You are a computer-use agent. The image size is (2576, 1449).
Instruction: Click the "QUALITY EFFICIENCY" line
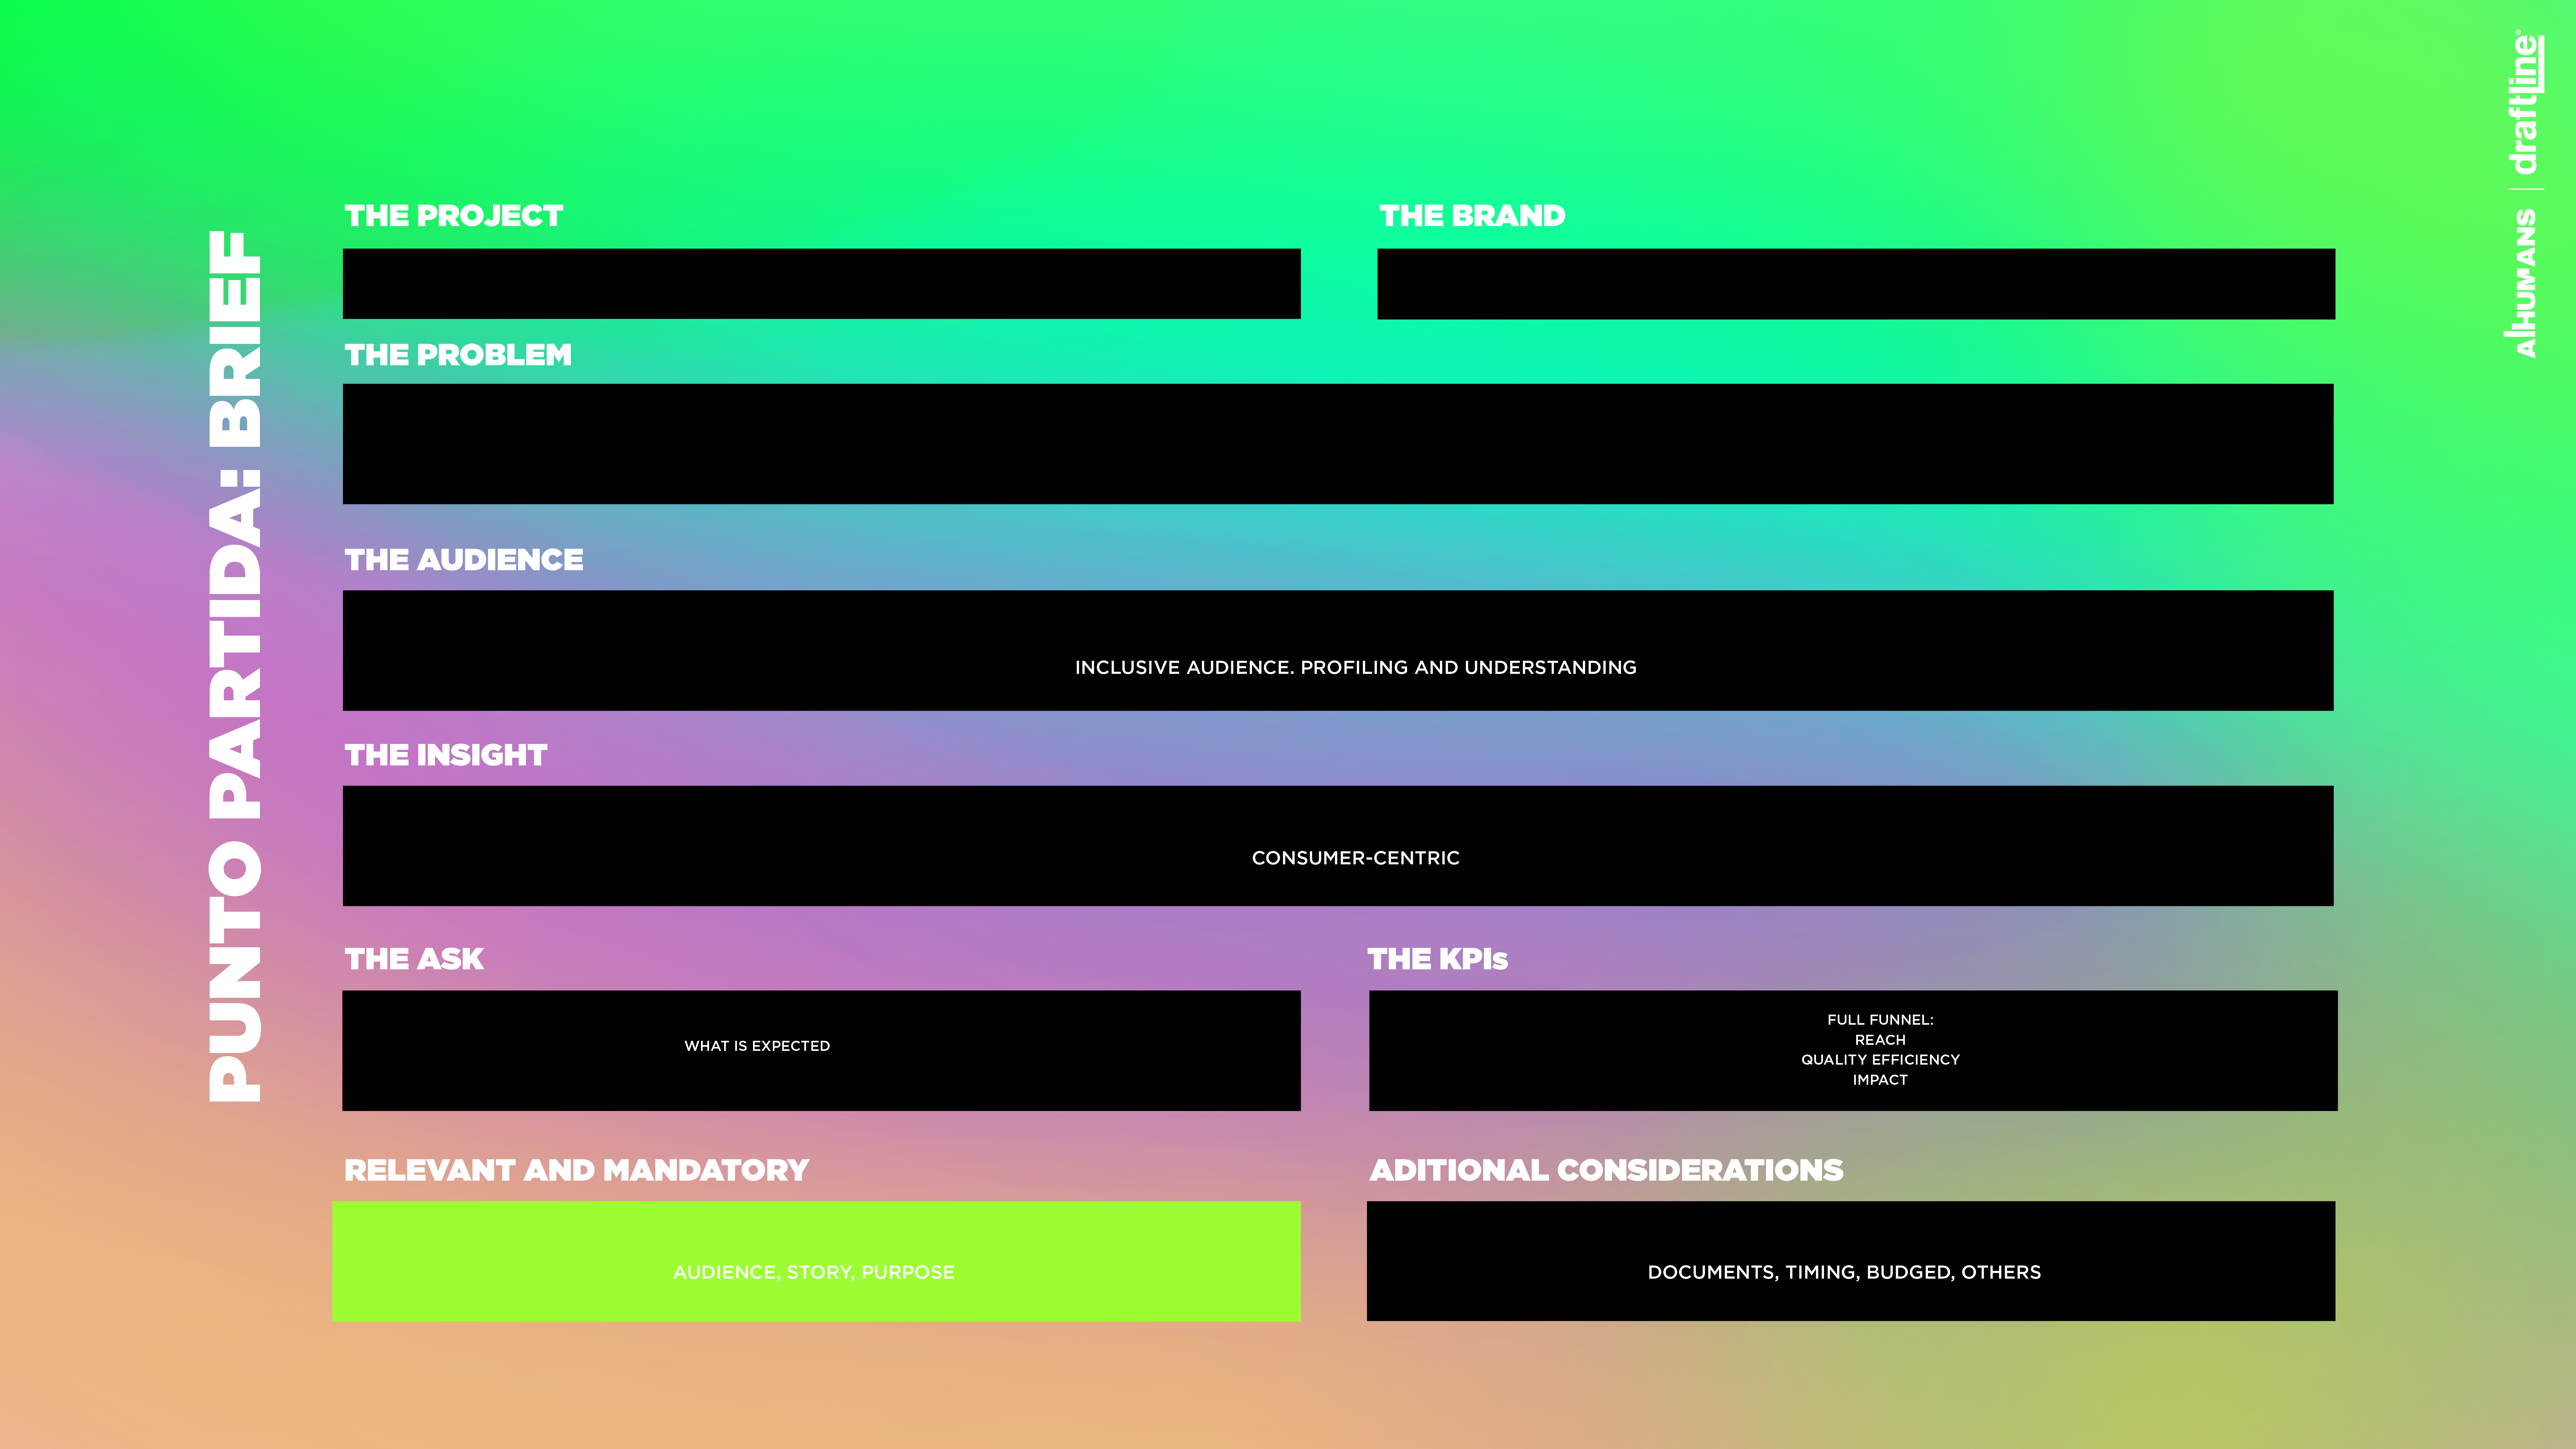[x=1880, y=1060]
